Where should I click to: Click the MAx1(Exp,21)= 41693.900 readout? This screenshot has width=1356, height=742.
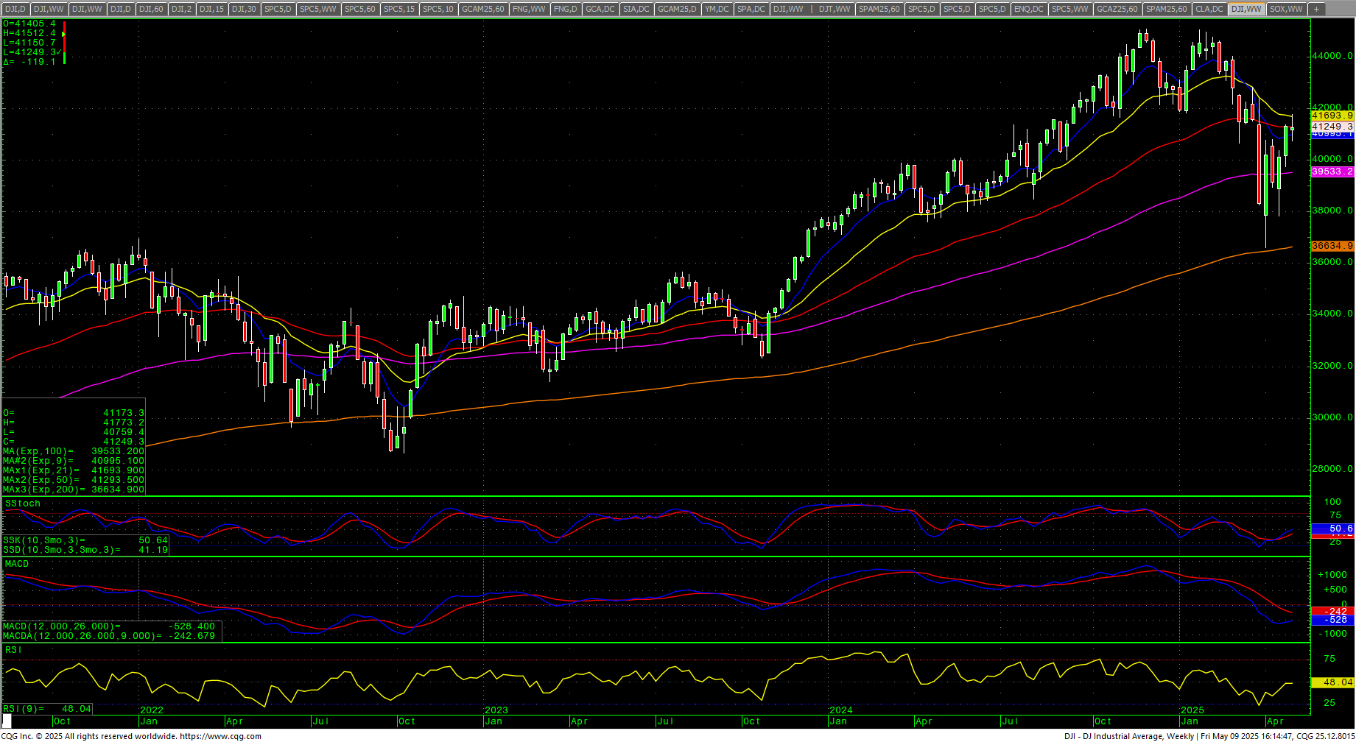[x=74, y=470]
